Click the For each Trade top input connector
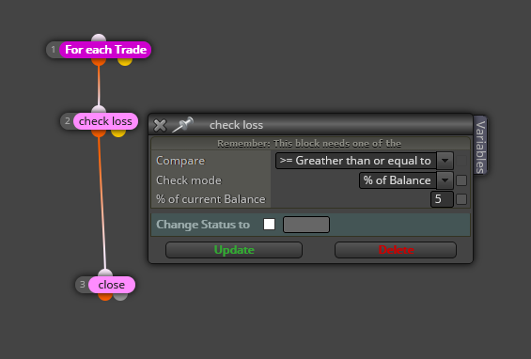Image resolution: width=531 pixels, height=359 pixels. coord(99,38)
